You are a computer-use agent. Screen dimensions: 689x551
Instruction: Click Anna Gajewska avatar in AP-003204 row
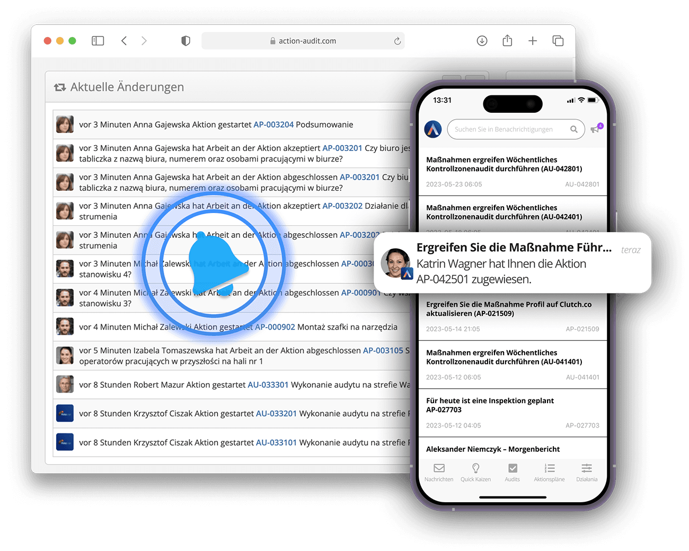click(65, 125)
